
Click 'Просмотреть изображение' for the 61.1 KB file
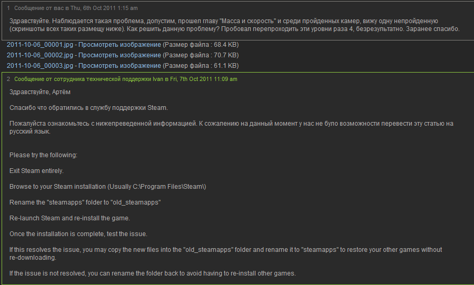(120, 66)
